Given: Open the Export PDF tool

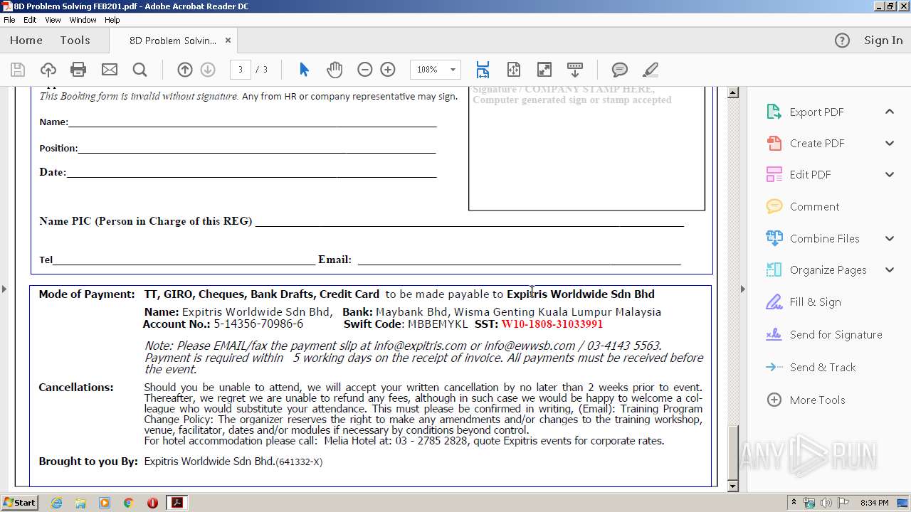Looking at the screenshot, I should click(816, 112).
